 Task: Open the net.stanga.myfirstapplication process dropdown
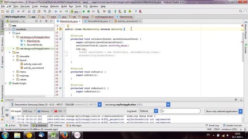pyautogui.click(x=168, y=105)
